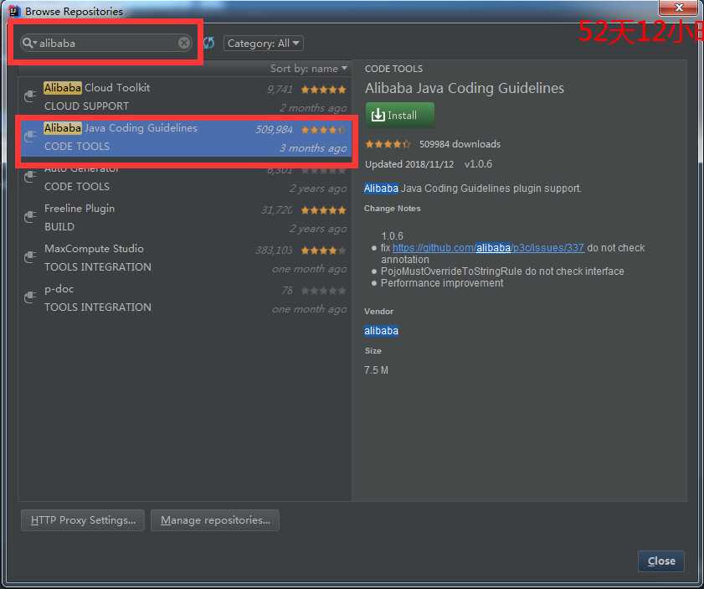Click Updated 2018/11/12 text
The width and height of the screenshot is (704, 589).
(x=409, y=164)
